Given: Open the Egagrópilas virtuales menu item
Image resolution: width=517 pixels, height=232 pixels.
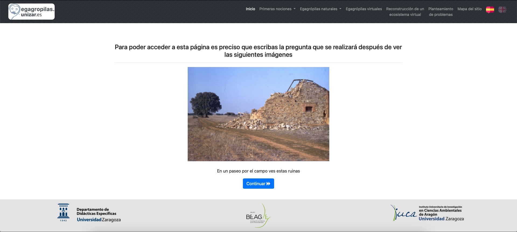Looking at the screenshot, I should (x=364, y=9).
